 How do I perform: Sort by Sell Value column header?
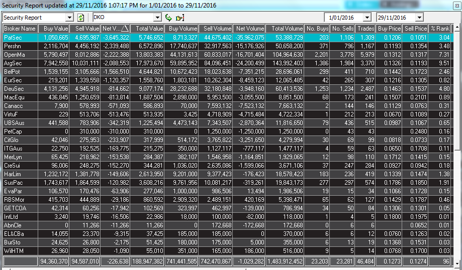pos(85,29)
